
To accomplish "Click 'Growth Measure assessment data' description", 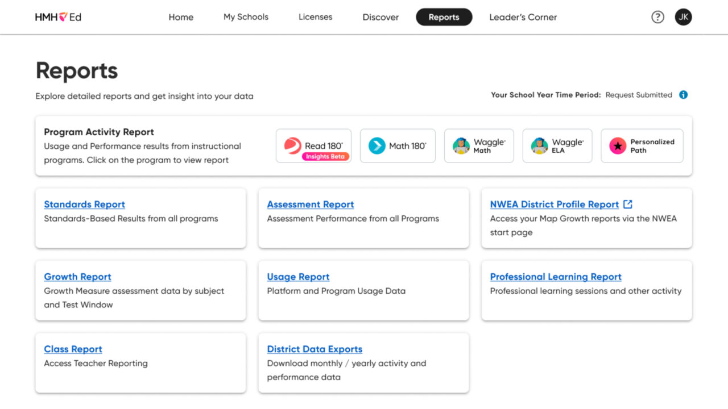I will pos(134,298).
